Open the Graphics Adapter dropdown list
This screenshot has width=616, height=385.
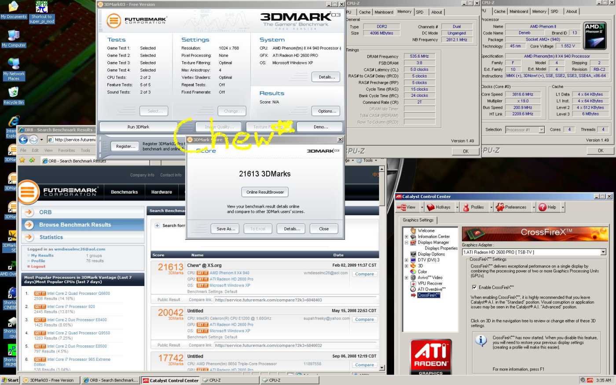pos(603,252)
